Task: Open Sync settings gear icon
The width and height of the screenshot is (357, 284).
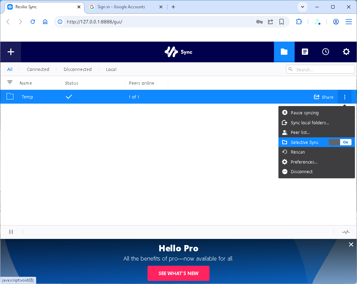Action: tap(346, 52)
